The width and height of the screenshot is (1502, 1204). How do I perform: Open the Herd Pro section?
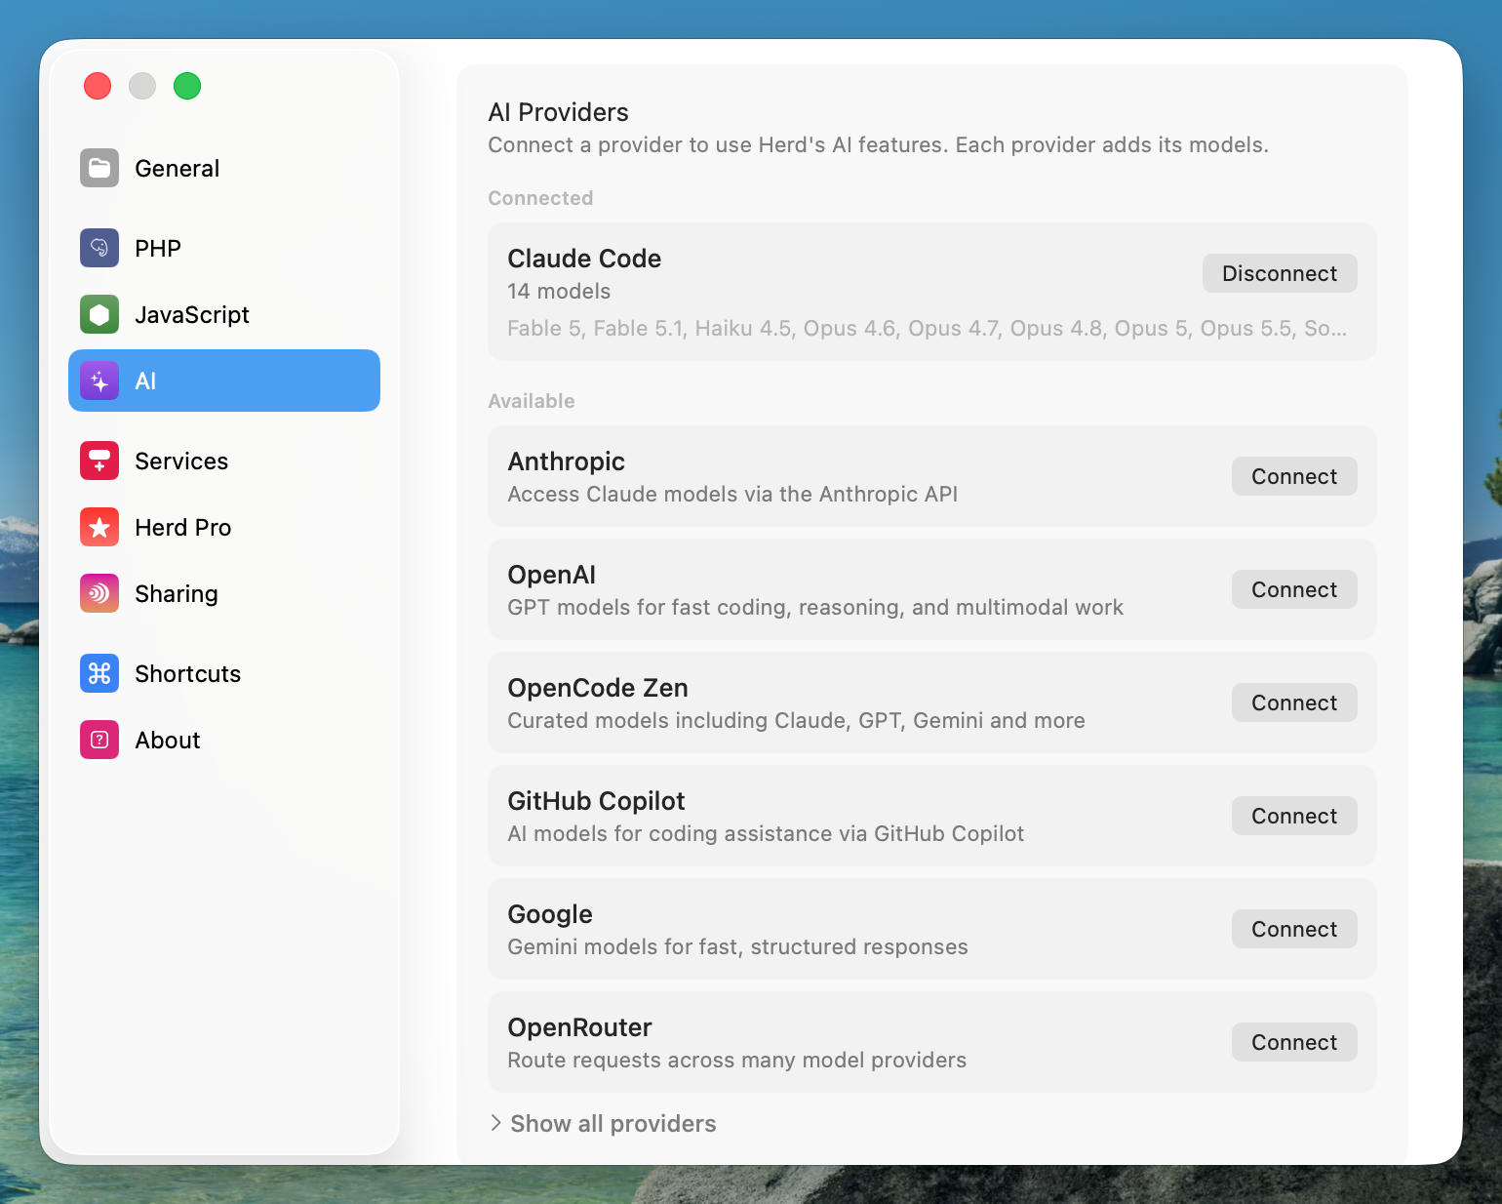224,527
